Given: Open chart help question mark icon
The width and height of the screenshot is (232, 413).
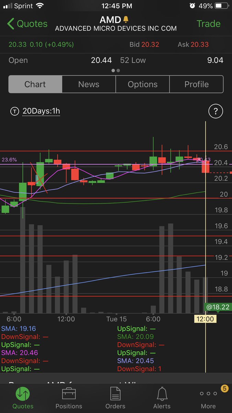Looking at the screenshot, I should (x=216, y=111).
